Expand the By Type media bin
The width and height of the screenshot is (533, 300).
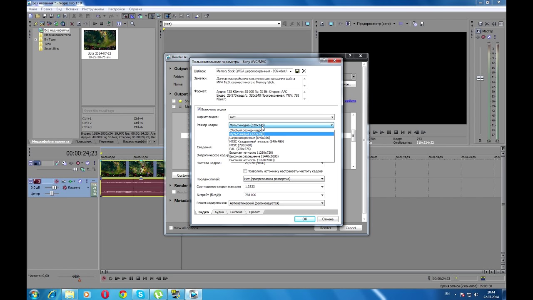[x=36, y=40]
